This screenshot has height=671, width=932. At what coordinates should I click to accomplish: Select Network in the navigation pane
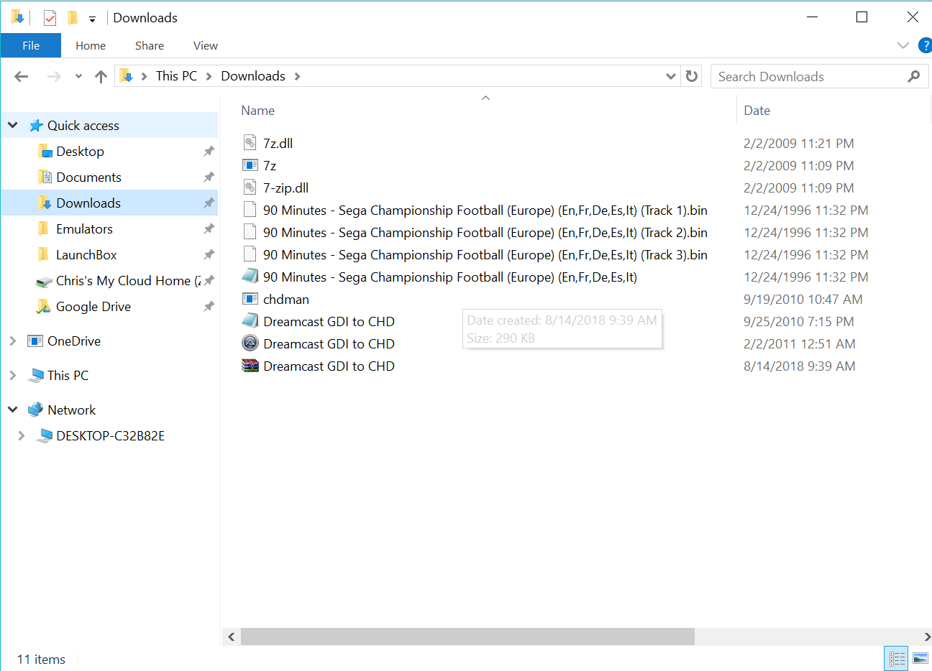pos(72,410)
